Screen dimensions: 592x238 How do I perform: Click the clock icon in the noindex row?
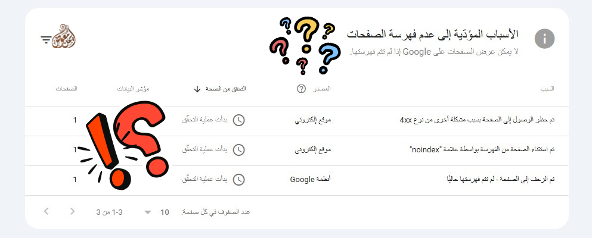click(238, 150)
